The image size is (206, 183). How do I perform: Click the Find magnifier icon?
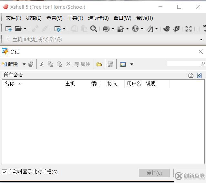[x=94, y=29]
